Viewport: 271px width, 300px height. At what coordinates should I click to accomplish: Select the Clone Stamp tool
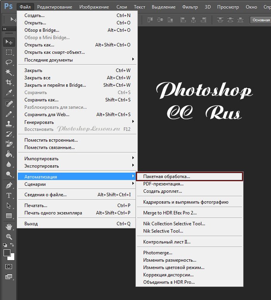9,124
